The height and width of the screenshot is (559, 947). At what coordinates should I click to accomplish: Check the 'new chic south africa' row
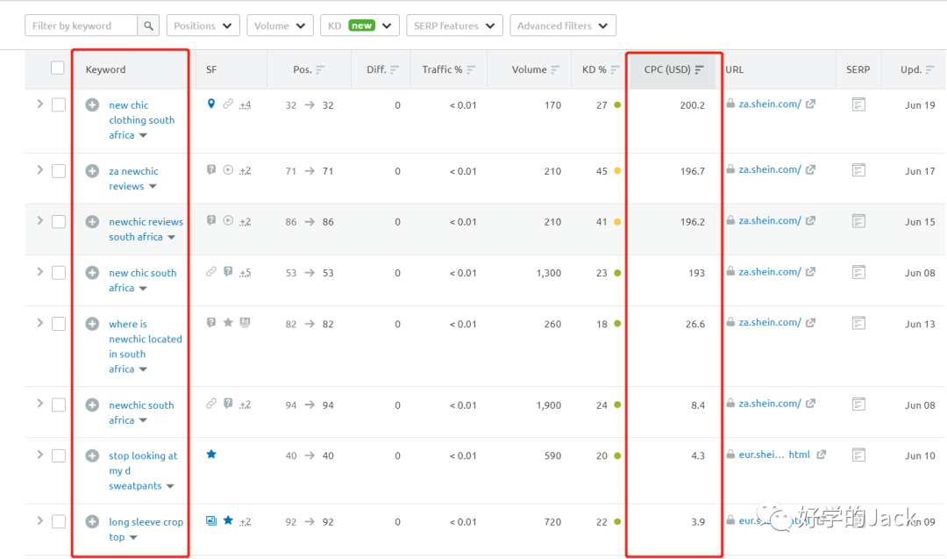(59, 273)
